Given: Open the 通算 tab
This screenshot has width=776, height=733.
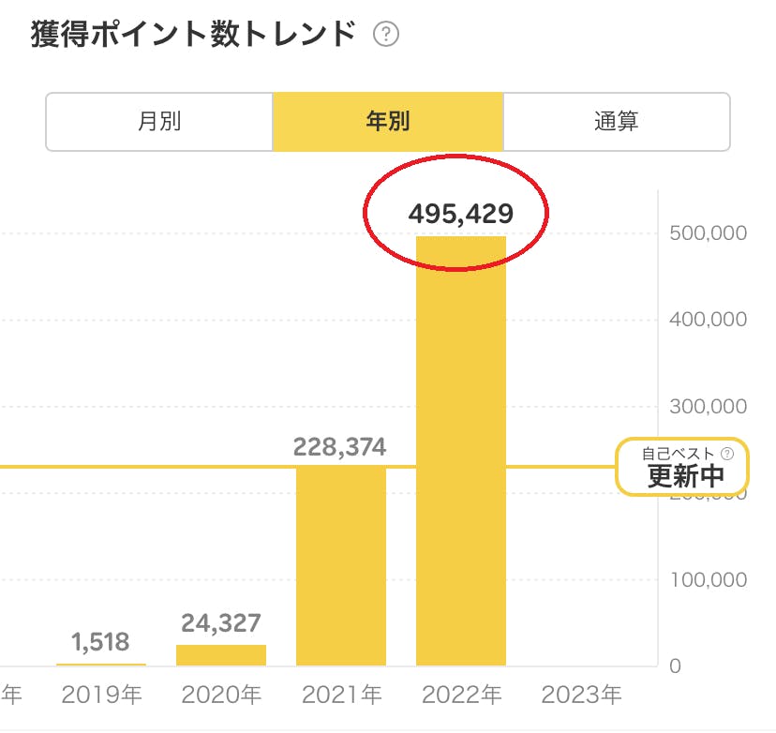Looking at the screenshot, I should (617, 122).
